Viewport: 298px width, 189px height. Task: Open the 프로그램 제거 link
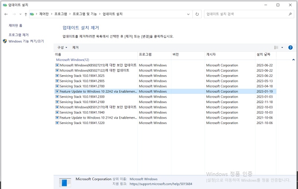click(18, 35)
